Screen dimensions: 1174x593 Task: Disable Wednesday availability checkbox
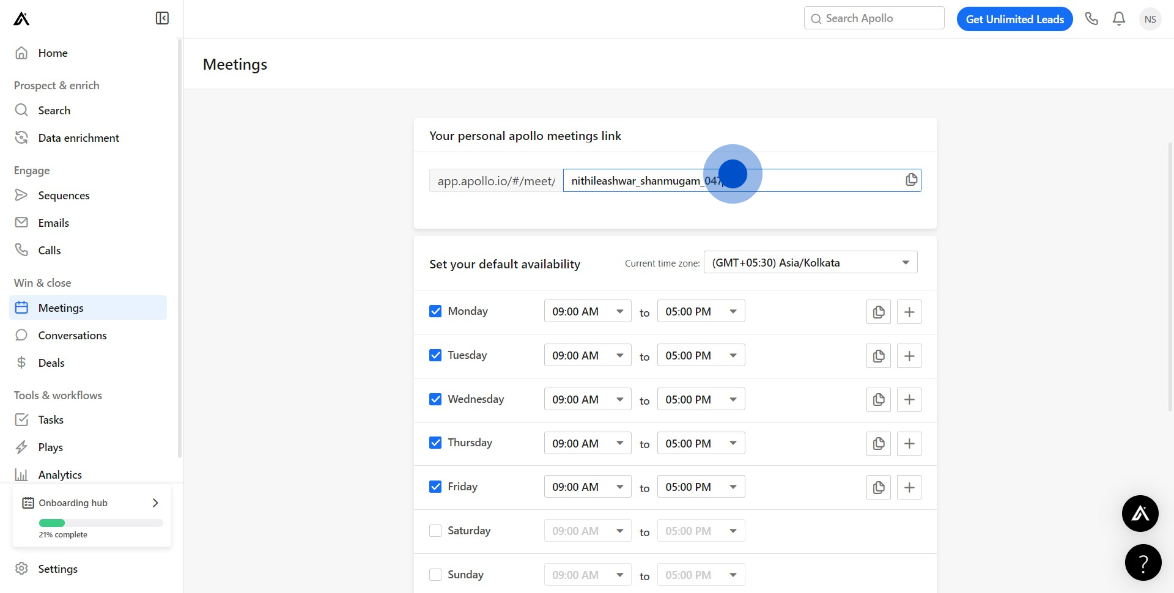[435, 399]
